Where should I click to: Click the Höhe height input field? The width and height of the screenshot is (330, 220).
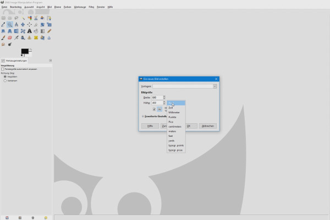pos(157,103)
